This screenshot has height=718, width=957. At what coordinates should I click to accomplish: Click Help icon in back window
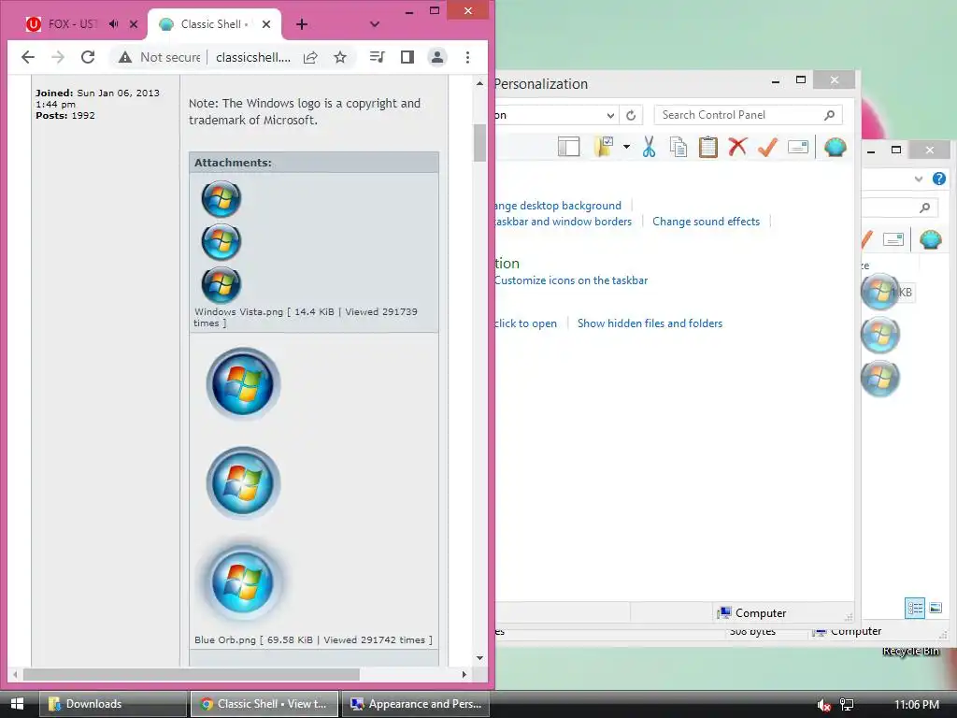tap(938, 179)
